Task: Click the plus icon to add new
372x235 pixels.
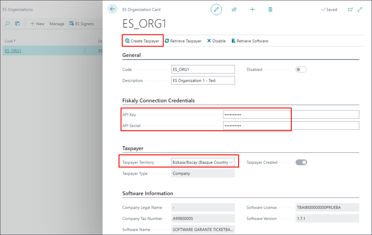Action: click(252, 9)
